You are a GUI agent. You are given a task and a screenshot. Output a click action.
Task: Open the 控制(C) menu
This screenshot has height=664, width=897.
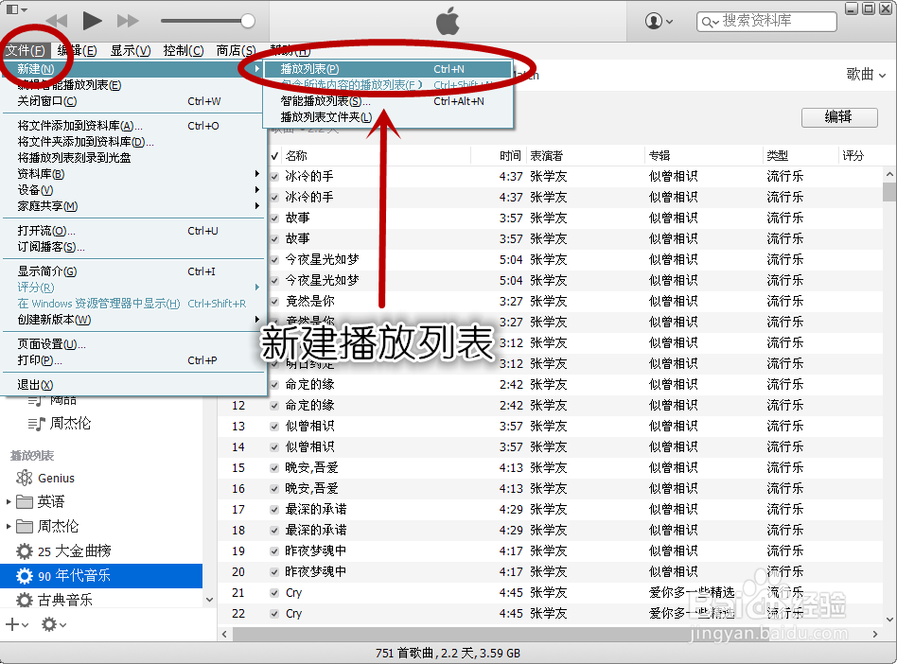(x=183, y=50)
